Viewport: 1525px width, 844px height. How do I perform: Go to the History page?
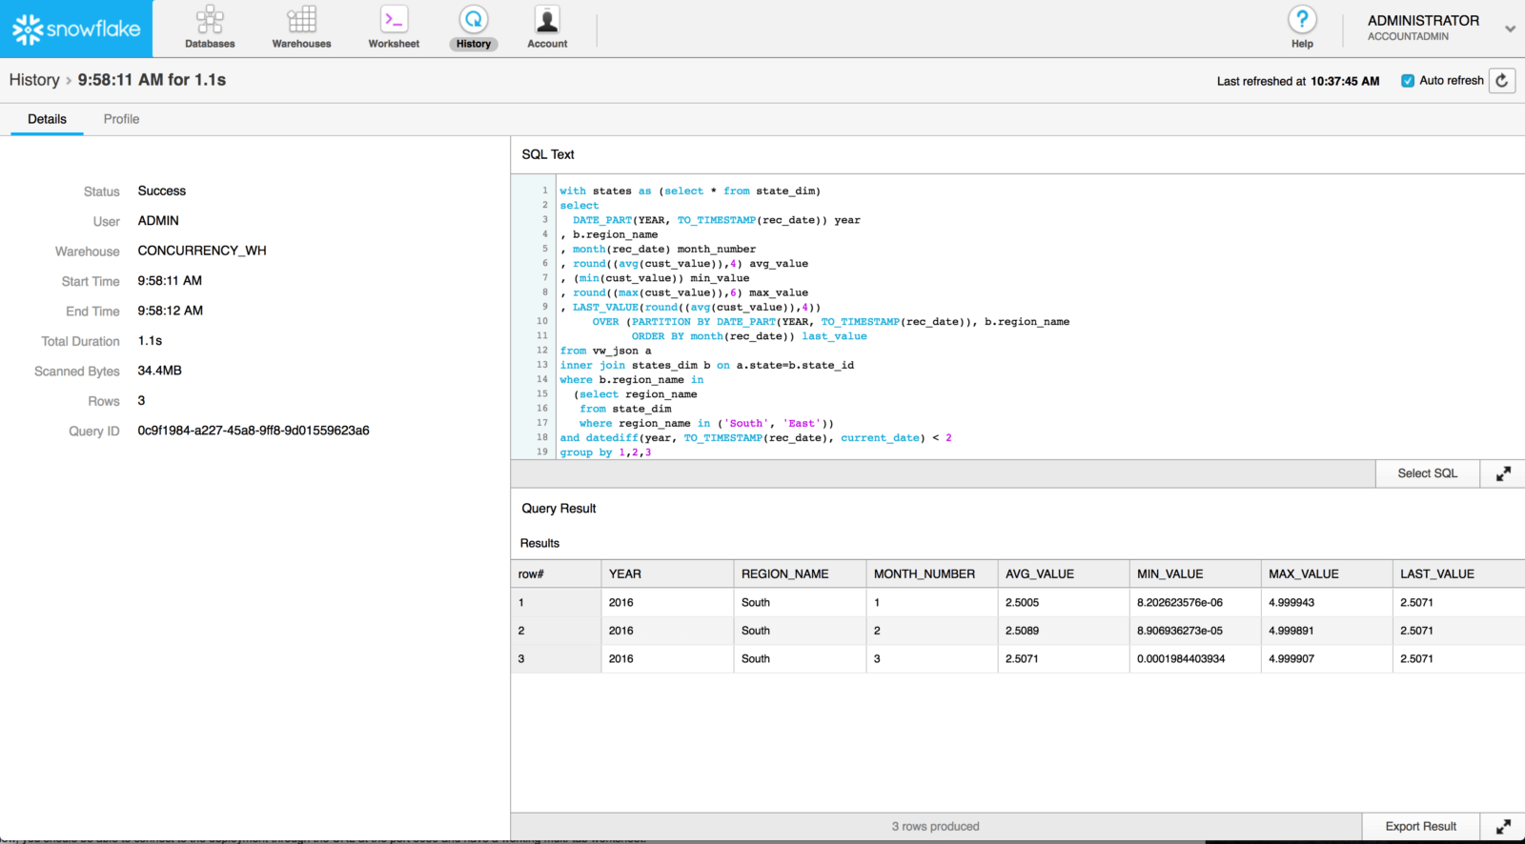click(x=473, y=28)
